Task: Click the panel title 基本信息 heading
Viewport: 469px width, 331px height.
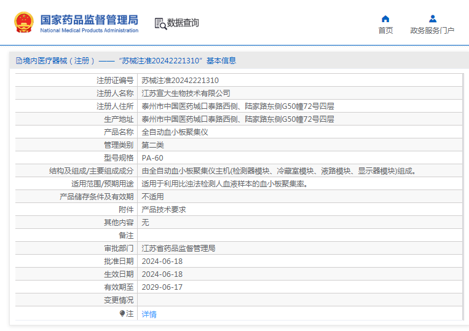Action: tap(221, 61)
